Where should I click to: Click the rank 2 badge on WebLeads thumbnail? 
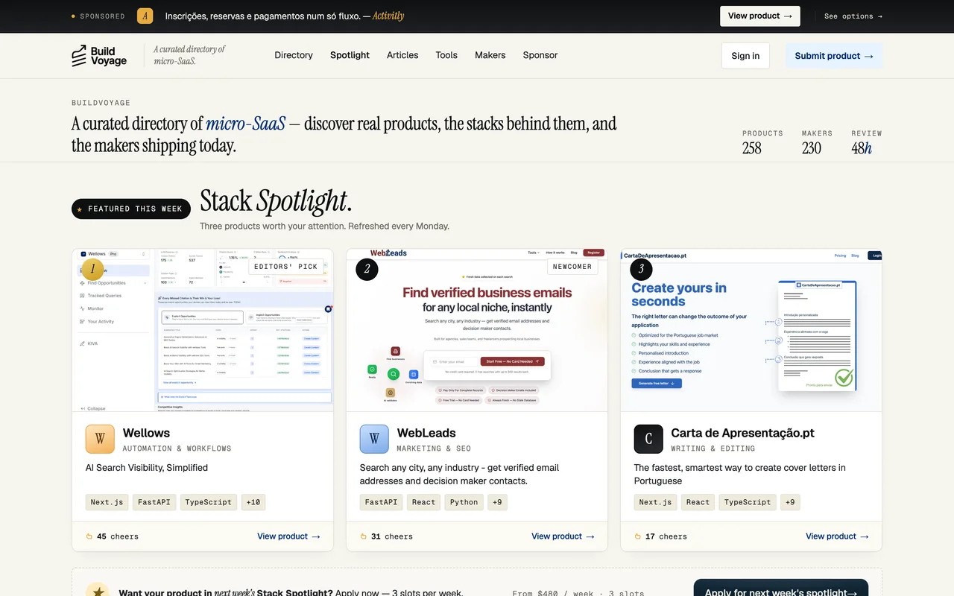tap(367, 269)
